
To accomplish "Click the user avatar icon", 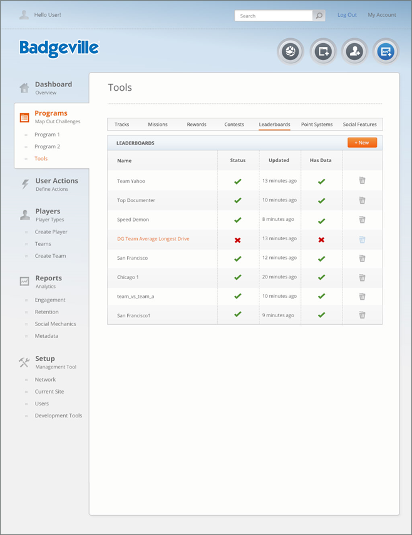I will (x=24, y=14).
